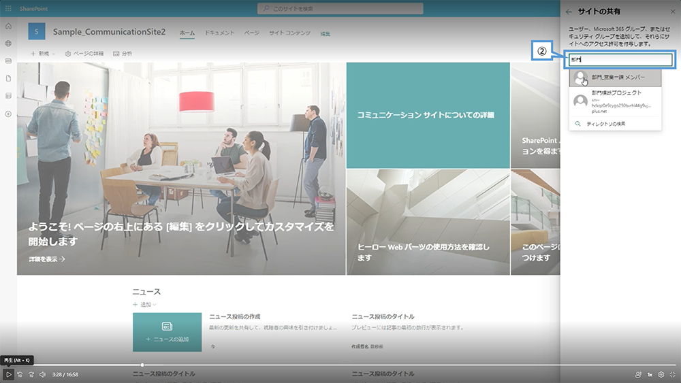
Task: Click the 3:28 / 16:58 time display
Action: point(65,374)
